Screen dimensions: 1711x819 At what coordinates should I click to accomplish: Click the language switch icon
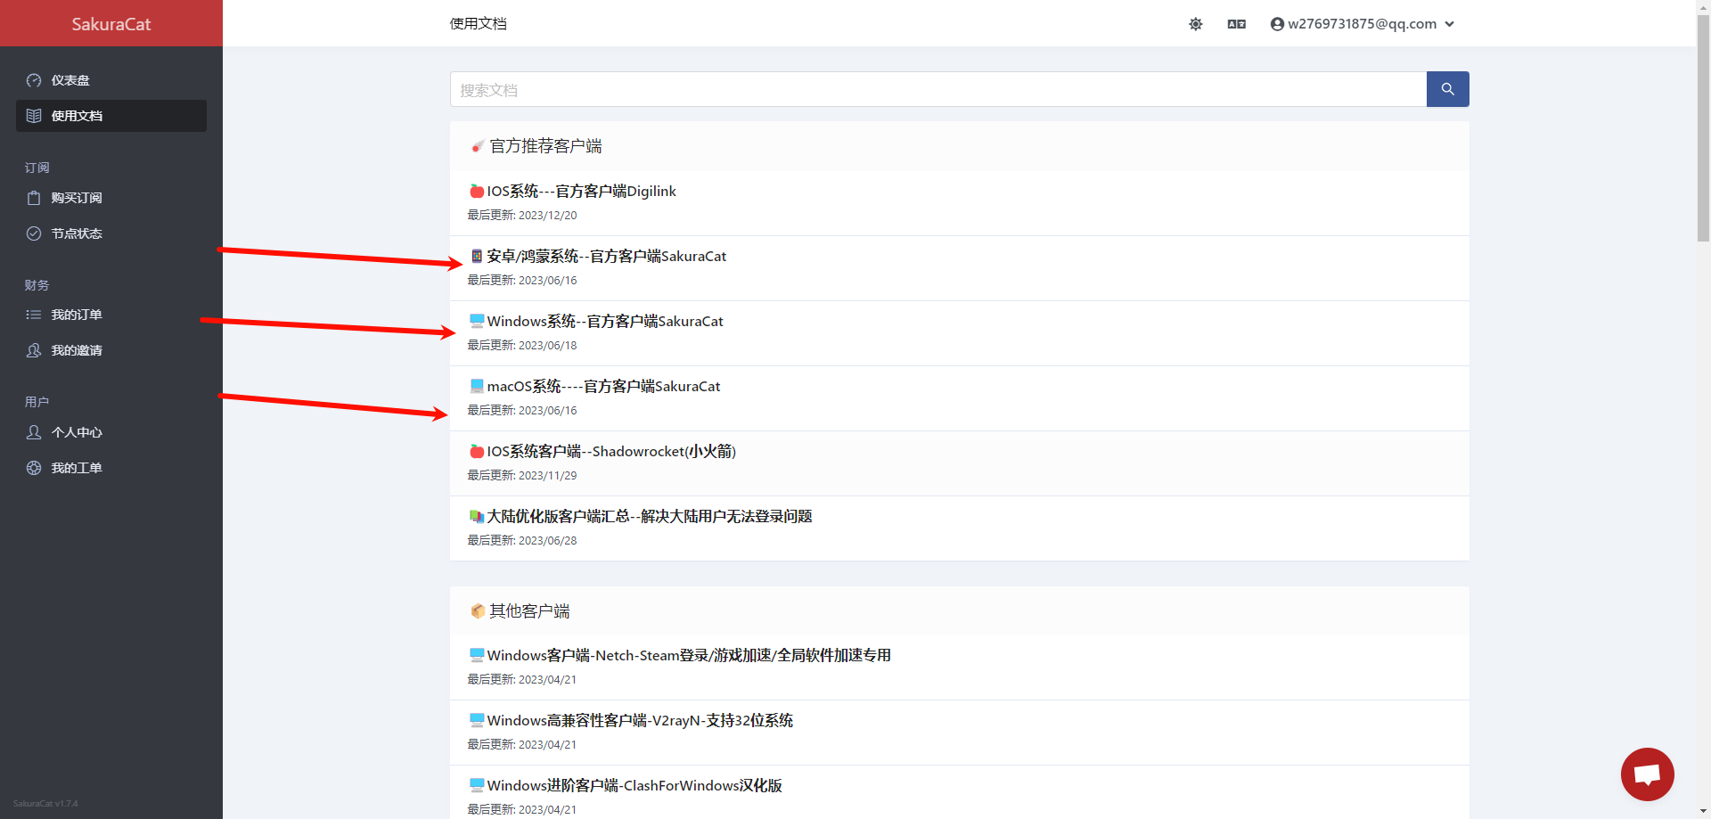point(1236,24)
